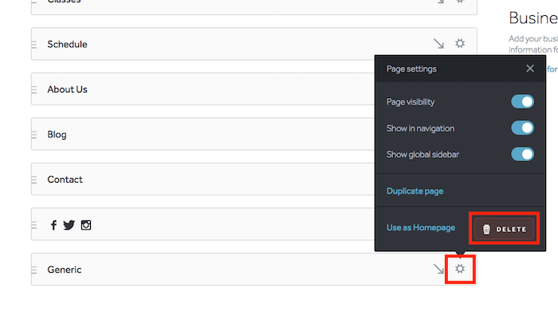Open the Schedule page settings gear

point(460,44)
